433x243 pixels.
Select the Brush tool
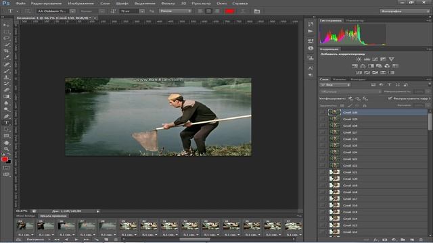(6, 71)
